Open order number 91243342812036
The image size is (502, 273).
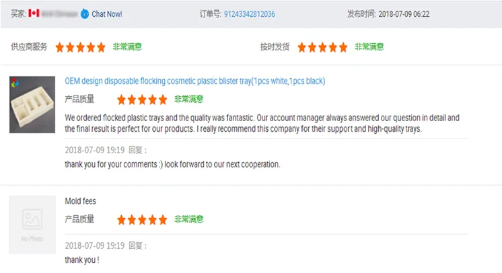249,13
